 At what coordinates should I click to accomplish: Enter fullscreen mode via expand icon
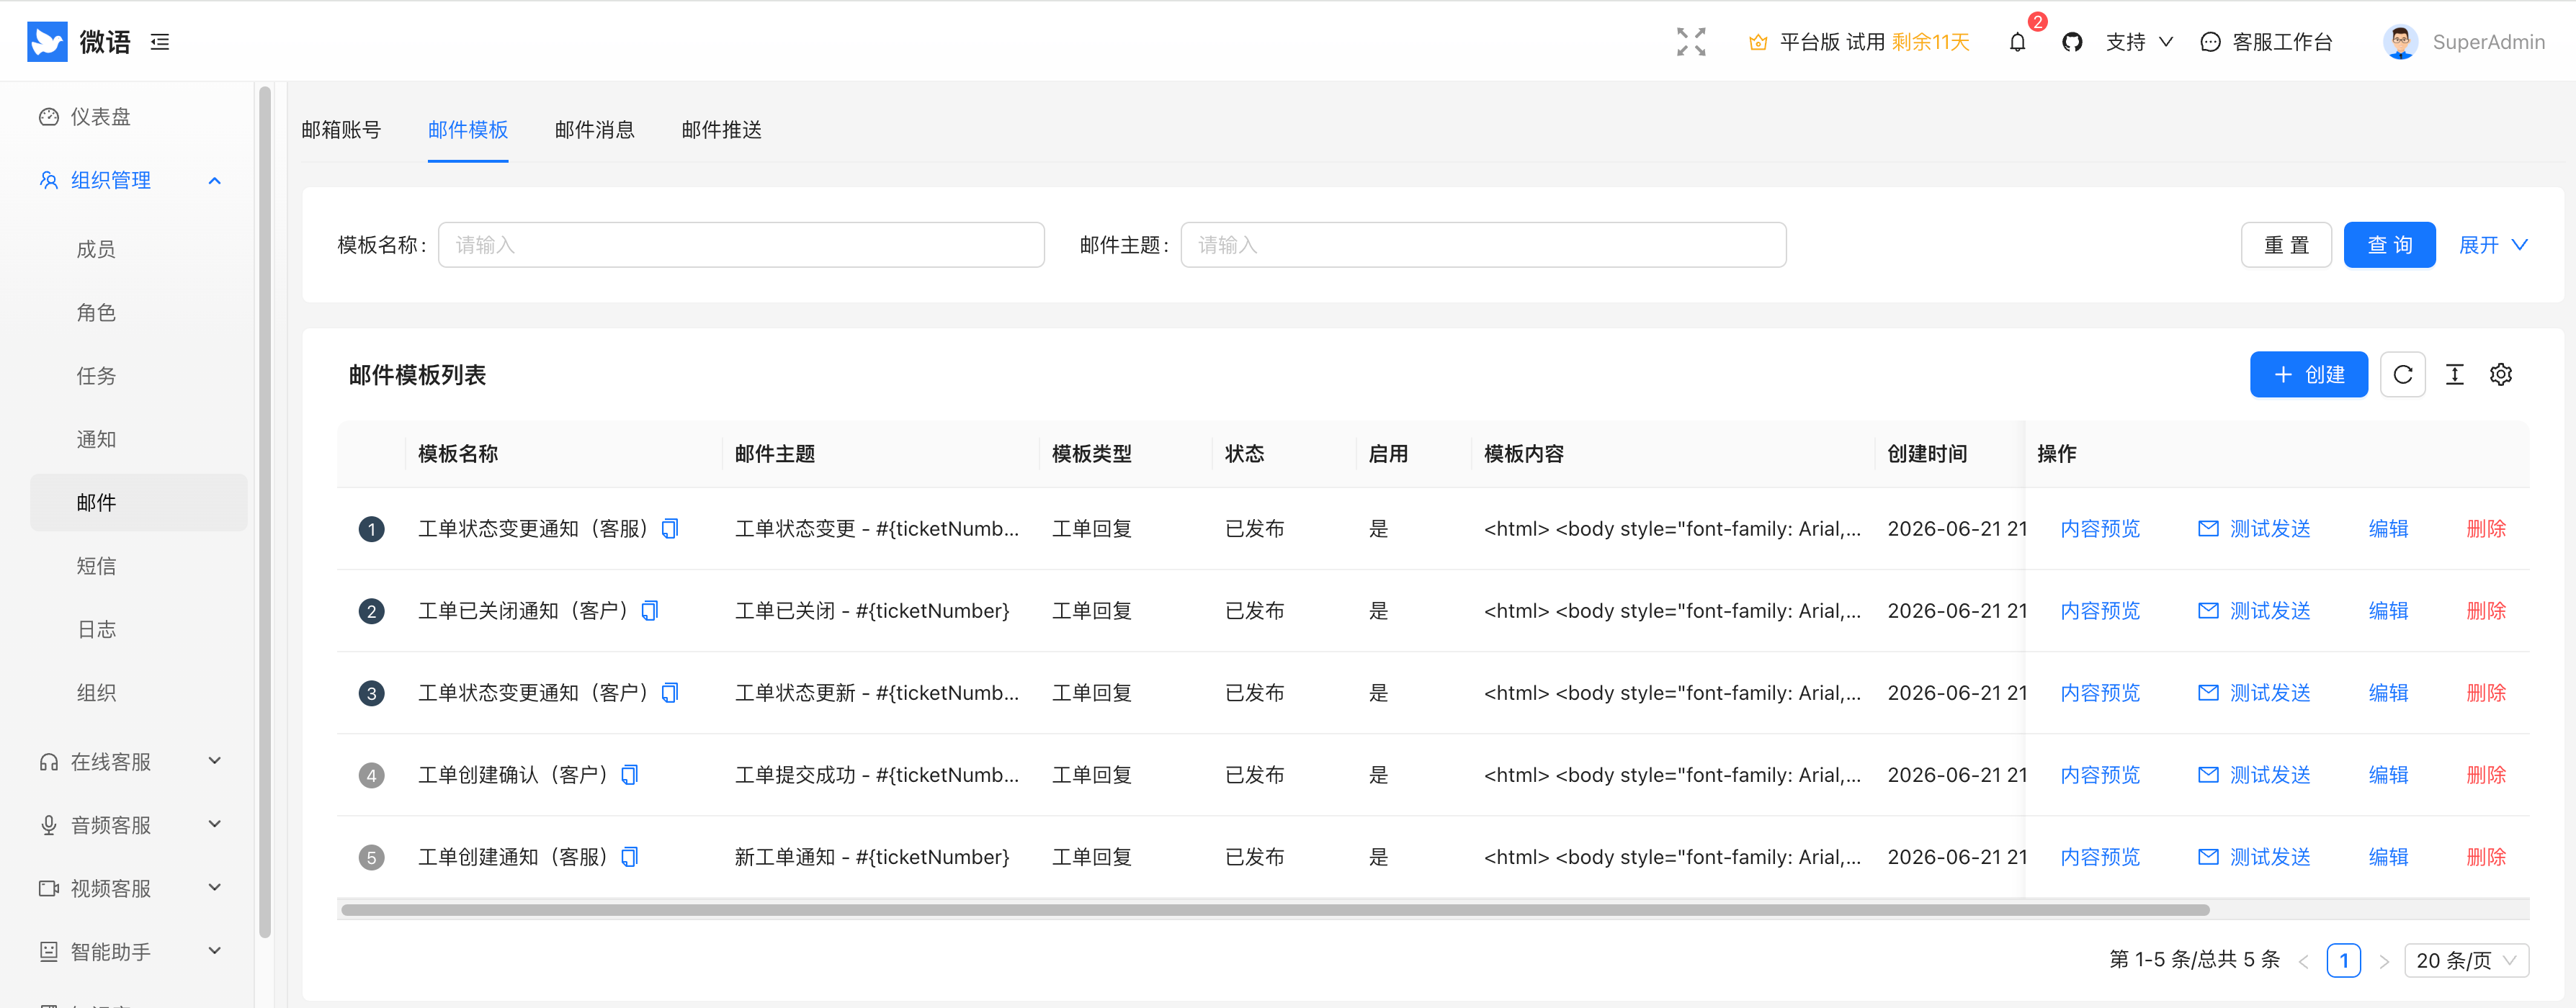tap(1691, 42)
